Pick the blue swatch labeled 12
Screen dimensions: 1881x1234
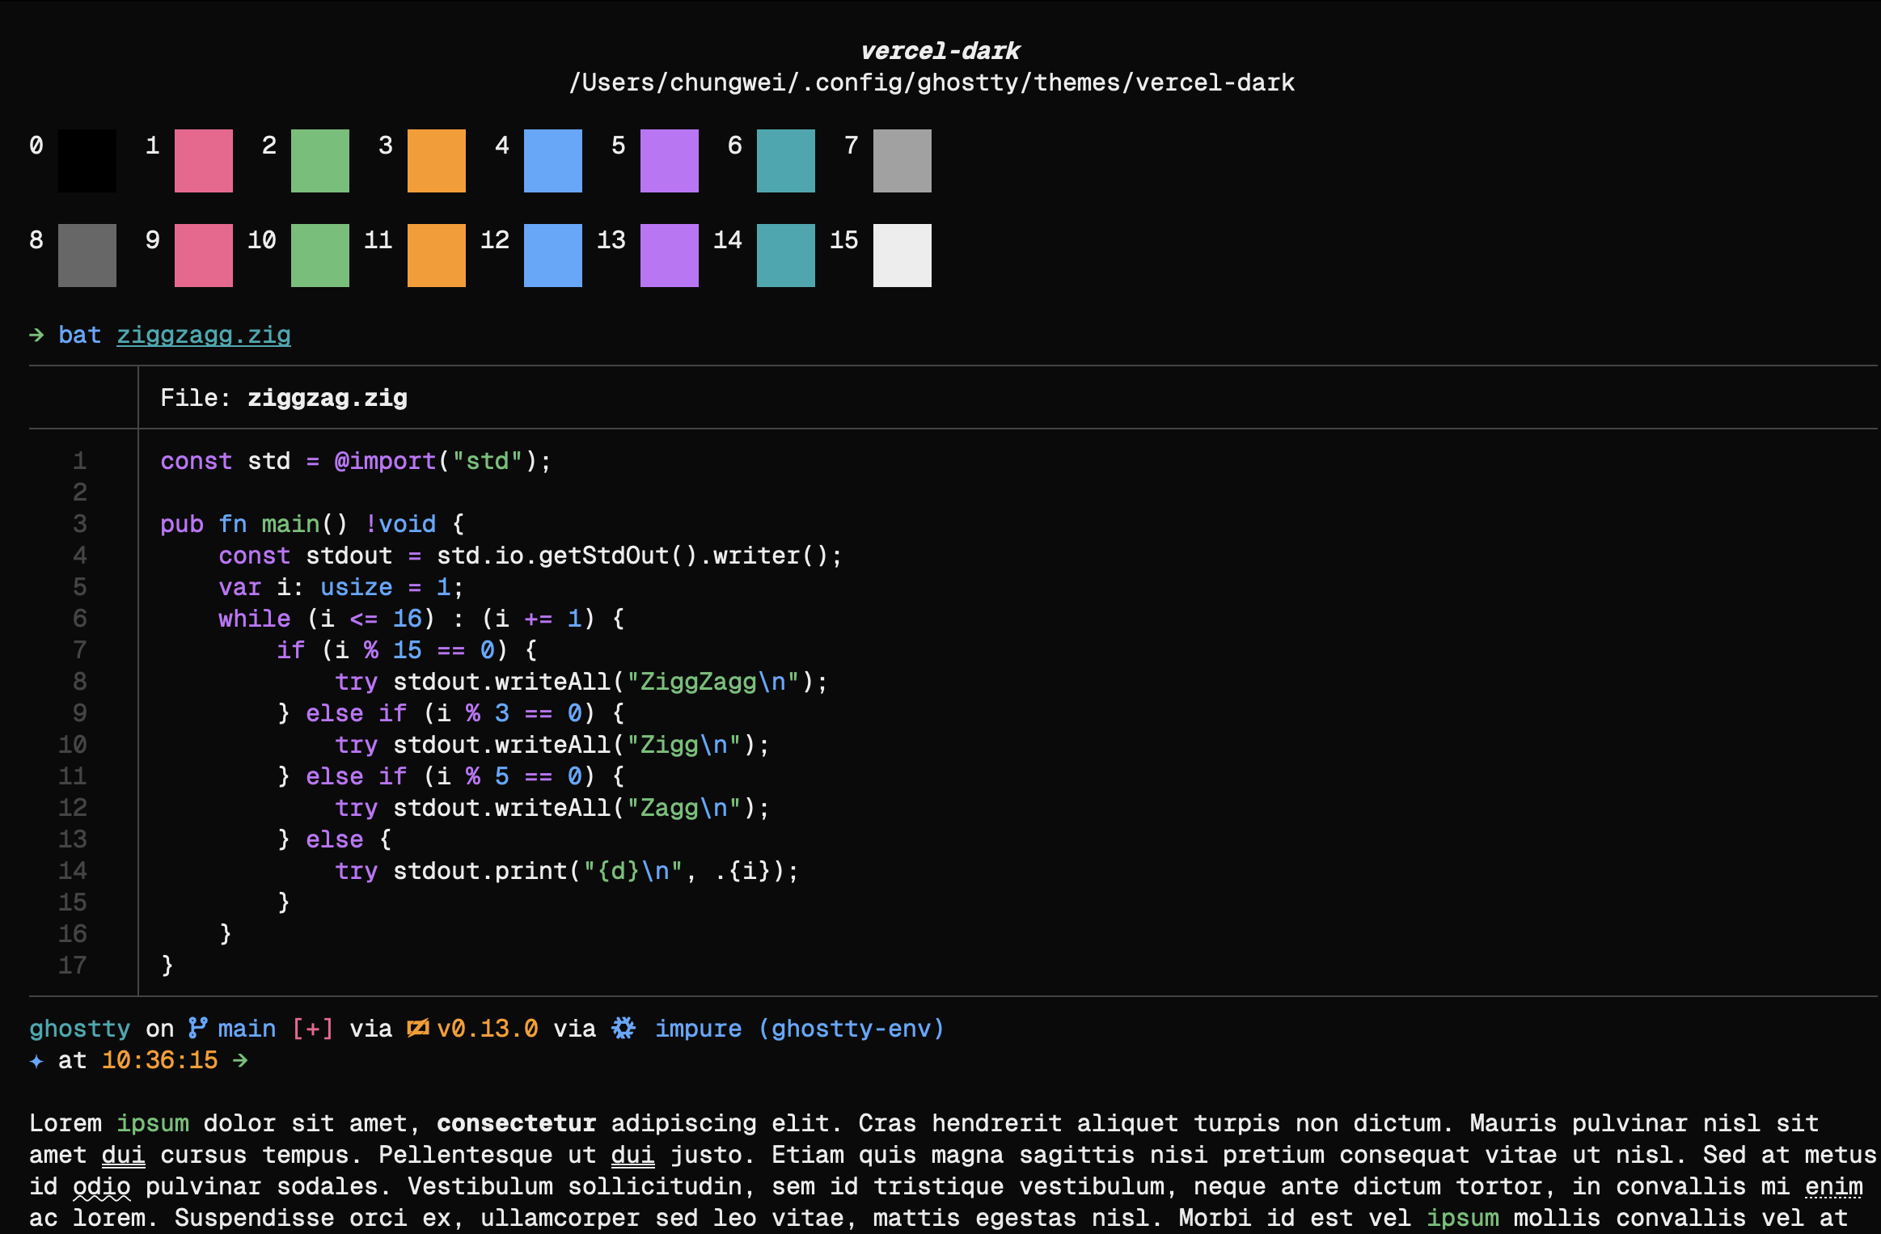coord(553,256)
